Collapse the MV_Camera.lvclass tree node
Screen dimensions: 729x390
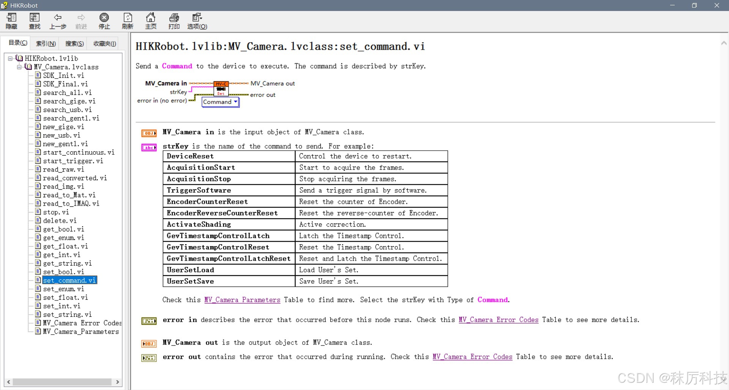[19, 67]
